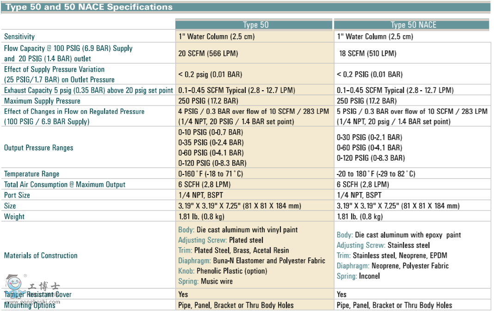Click the Weight row label
Image resolution: width=494 pixels, height=311 pixels.
(14, 217)
